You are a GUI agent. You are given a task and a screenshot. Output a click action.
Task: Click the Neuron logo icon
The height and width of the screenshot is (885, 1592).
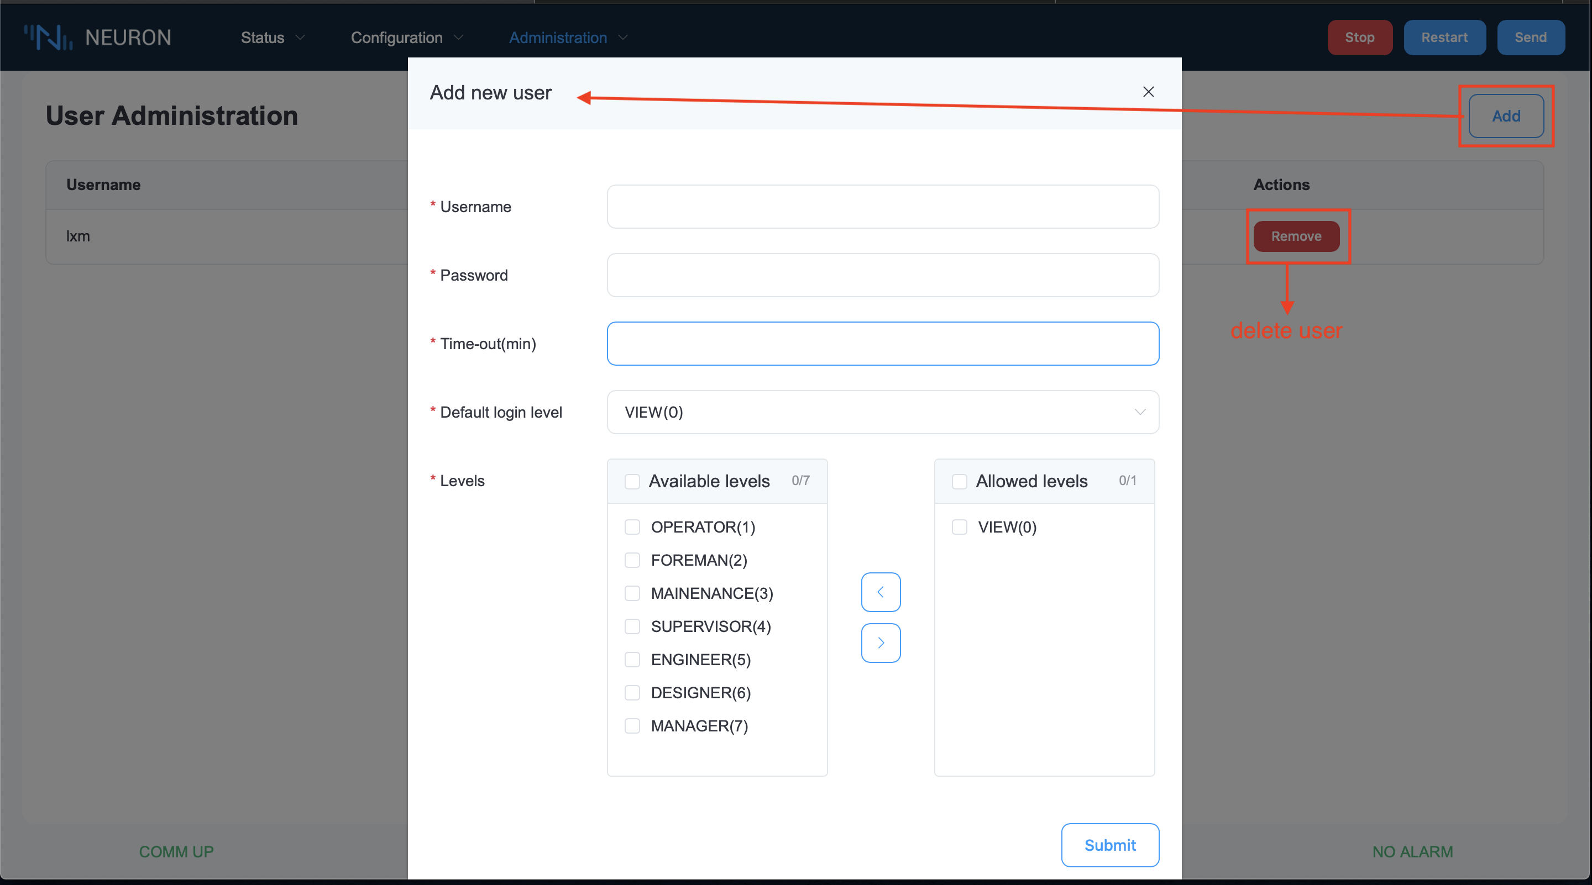pos(48,37)
